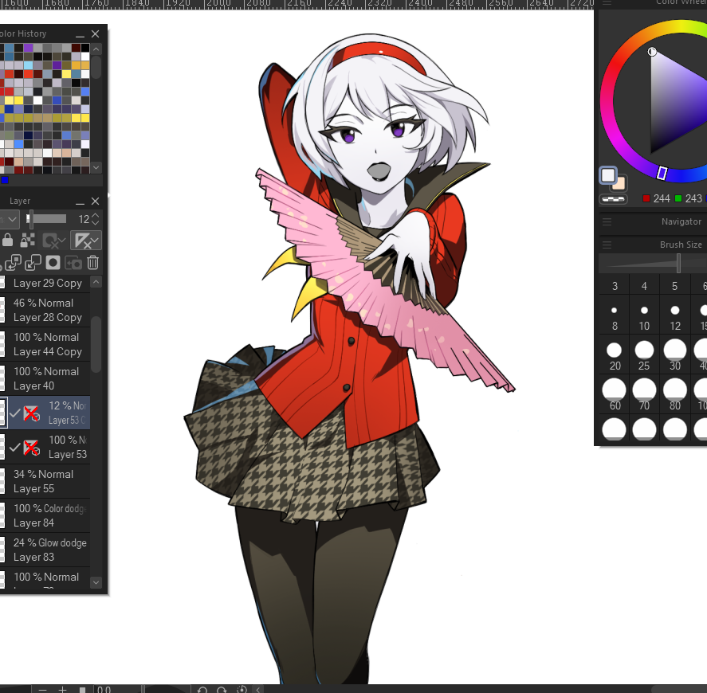Choose brush size 30 preset

(x=675, y=355)
